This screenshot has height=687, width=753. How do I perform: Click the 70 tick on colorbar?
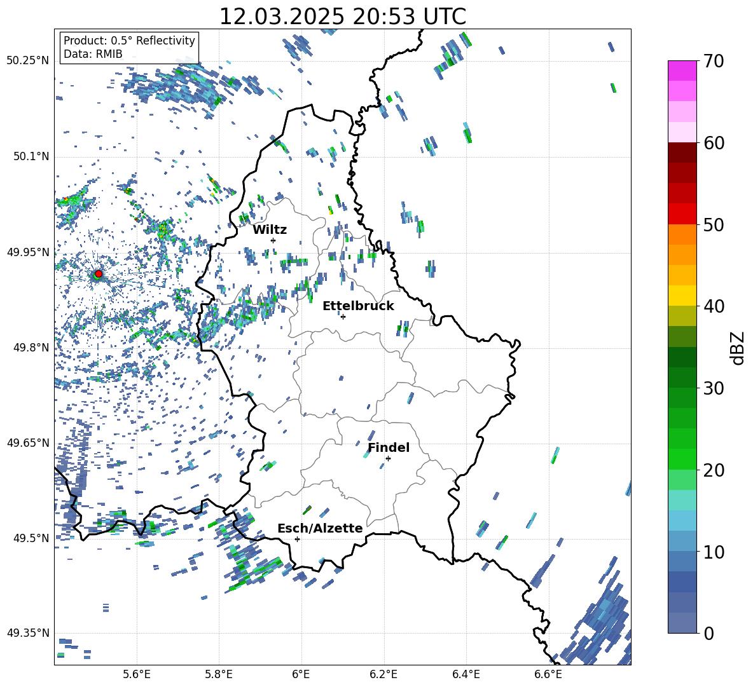714,61
